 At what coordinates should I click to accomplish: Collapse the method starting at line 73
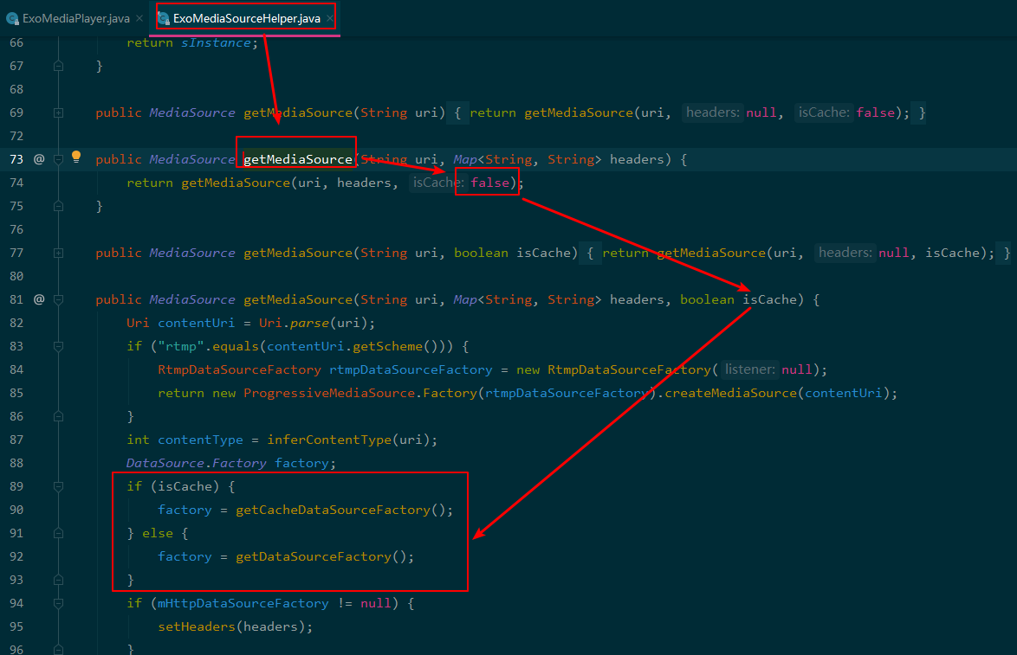(58, 159)
